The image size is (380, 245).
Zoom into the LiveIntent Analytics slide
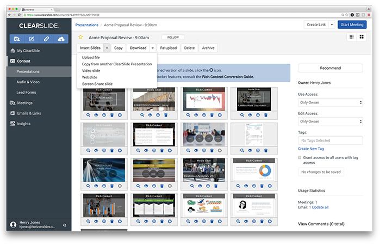192,186
